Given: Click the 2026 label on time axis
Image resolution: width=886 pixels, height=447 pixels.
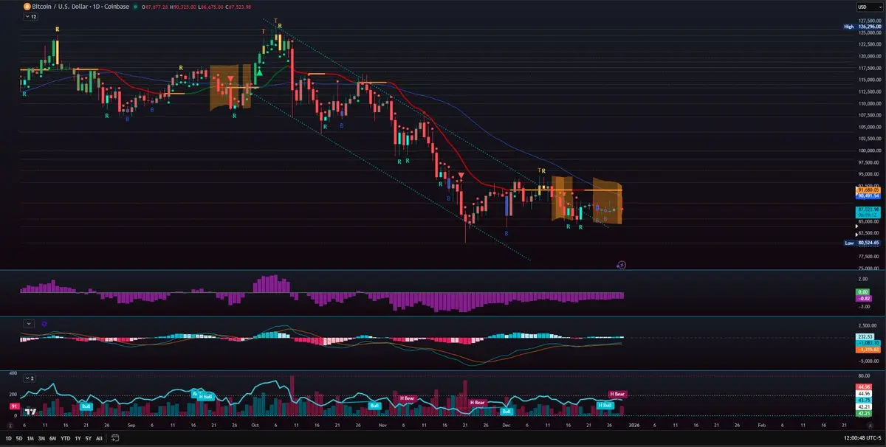Looking at the screenshot, I should 633,426.
